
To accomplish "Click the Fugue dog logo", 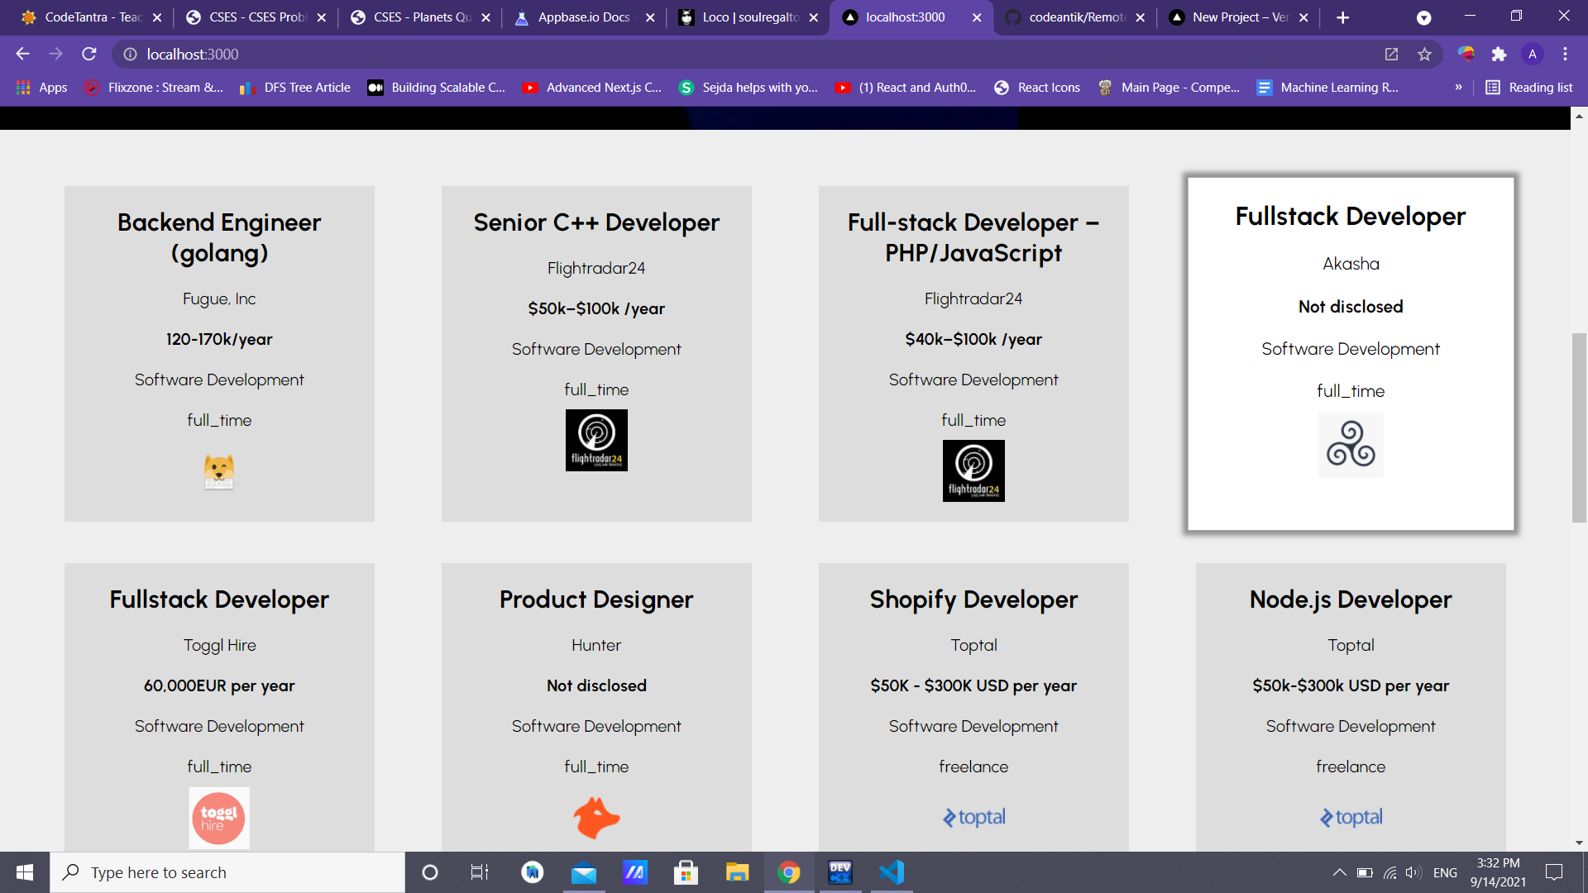I will (x=219, y=472).
